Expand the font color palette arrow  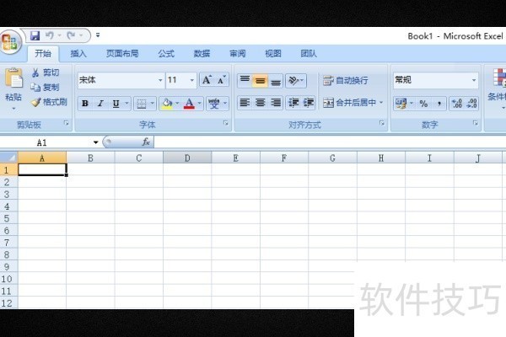[200, 104]
